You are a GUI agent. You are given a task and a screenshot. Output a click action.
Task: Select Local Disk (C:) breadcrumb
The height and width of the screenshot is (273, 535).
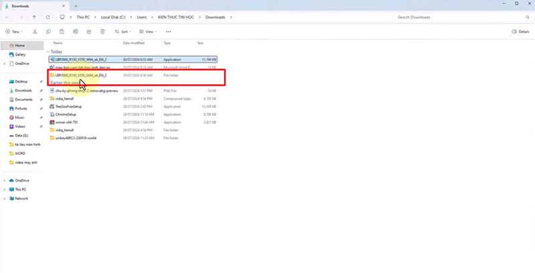[113, 17]
